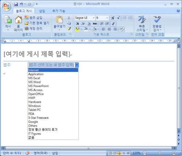Open Spelling check (맞춤법 검사) menu
The width and height of the screenshot is (182, 156).
tap(157, 24)
